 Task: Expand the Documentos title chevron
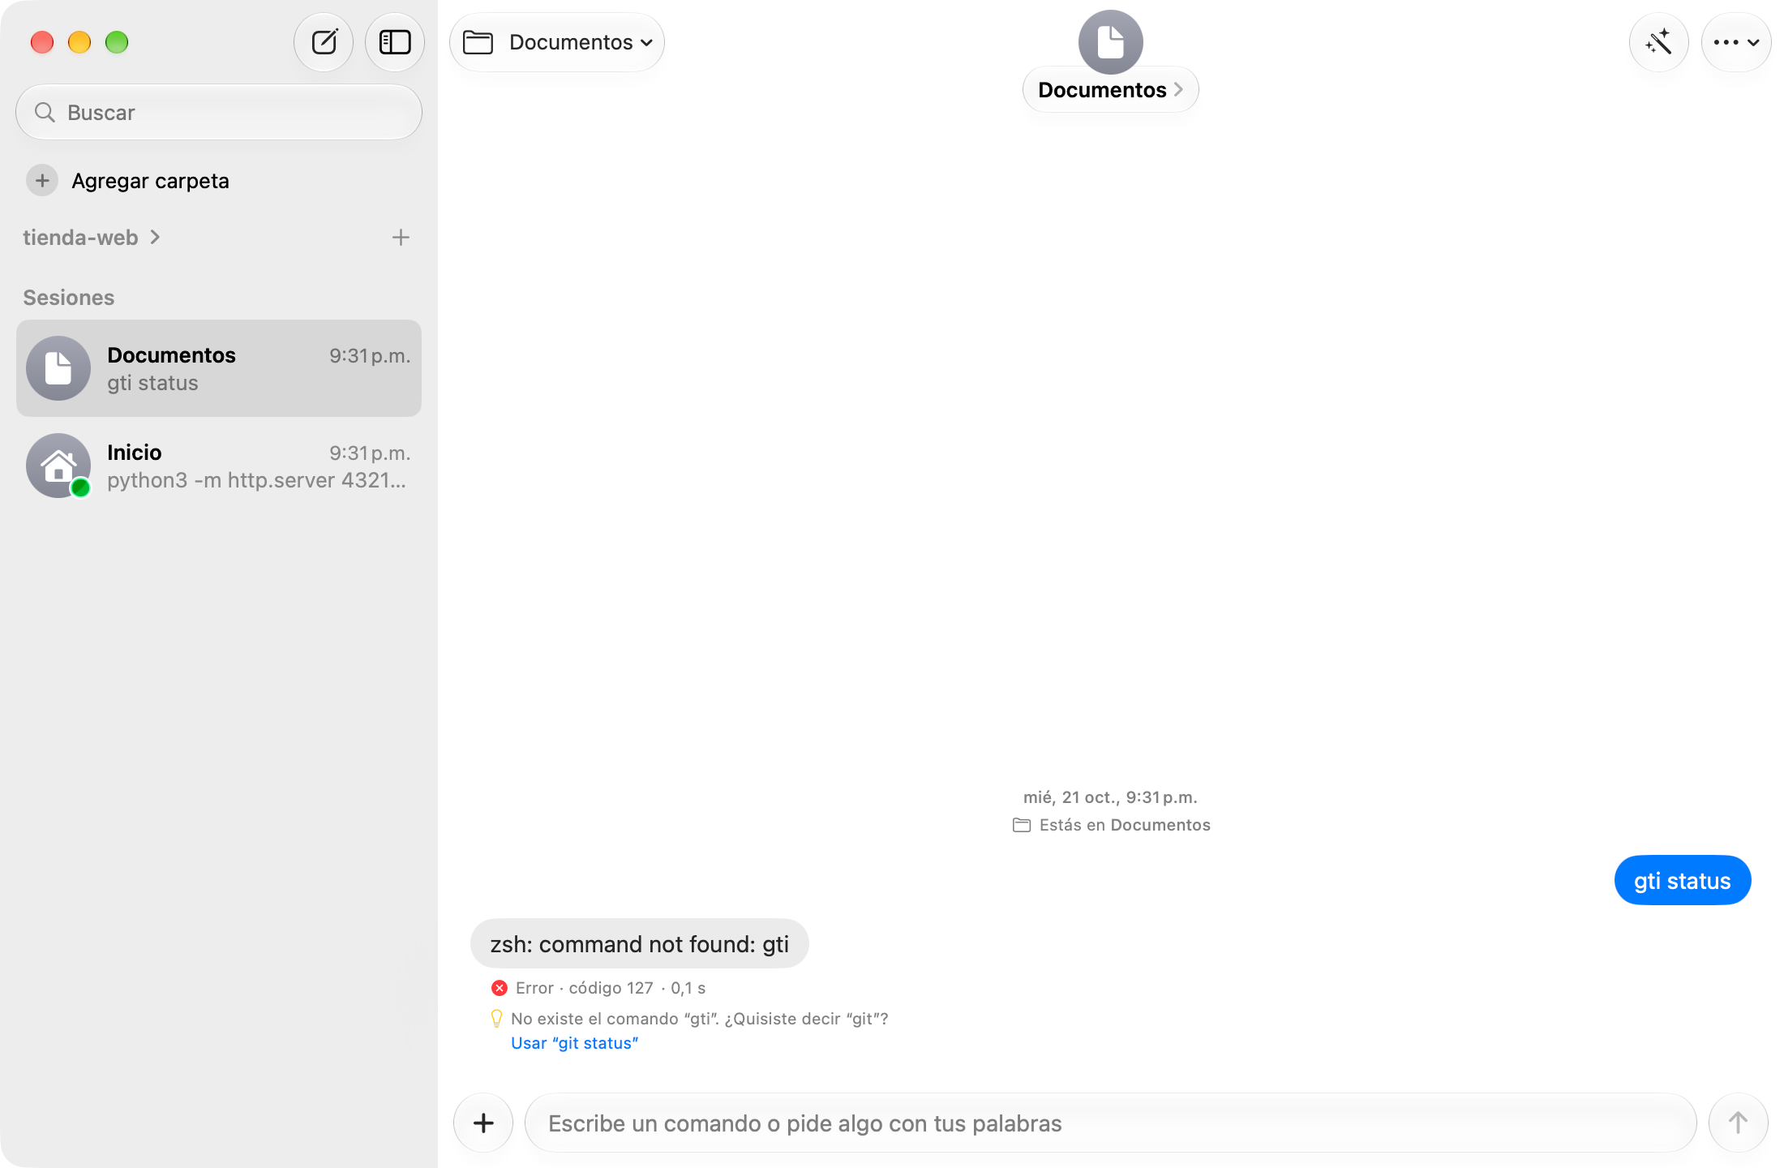[1178, 89]
